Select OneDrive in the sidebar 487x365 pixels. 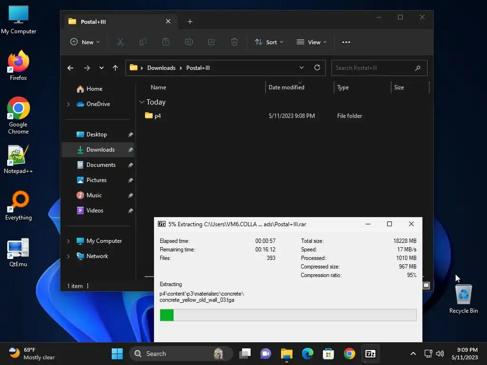(98, 104)
